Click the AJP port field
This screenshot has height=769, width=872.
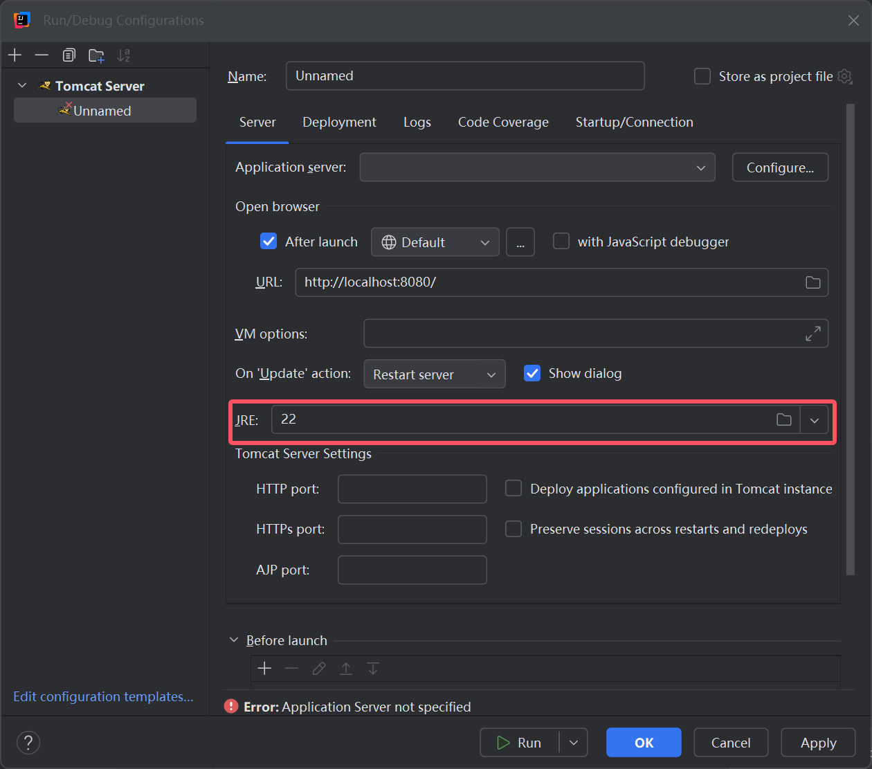412,570
